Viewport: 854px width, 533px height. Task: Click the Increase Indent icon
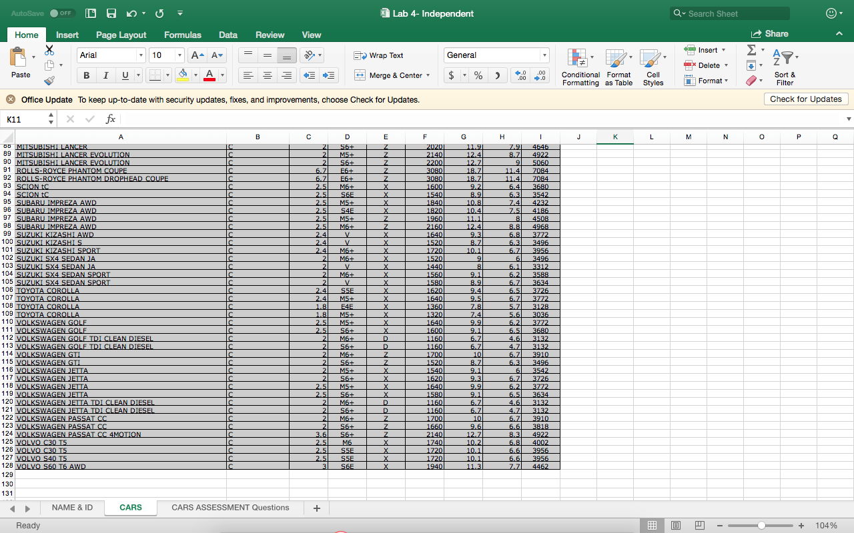pos(329,75)
